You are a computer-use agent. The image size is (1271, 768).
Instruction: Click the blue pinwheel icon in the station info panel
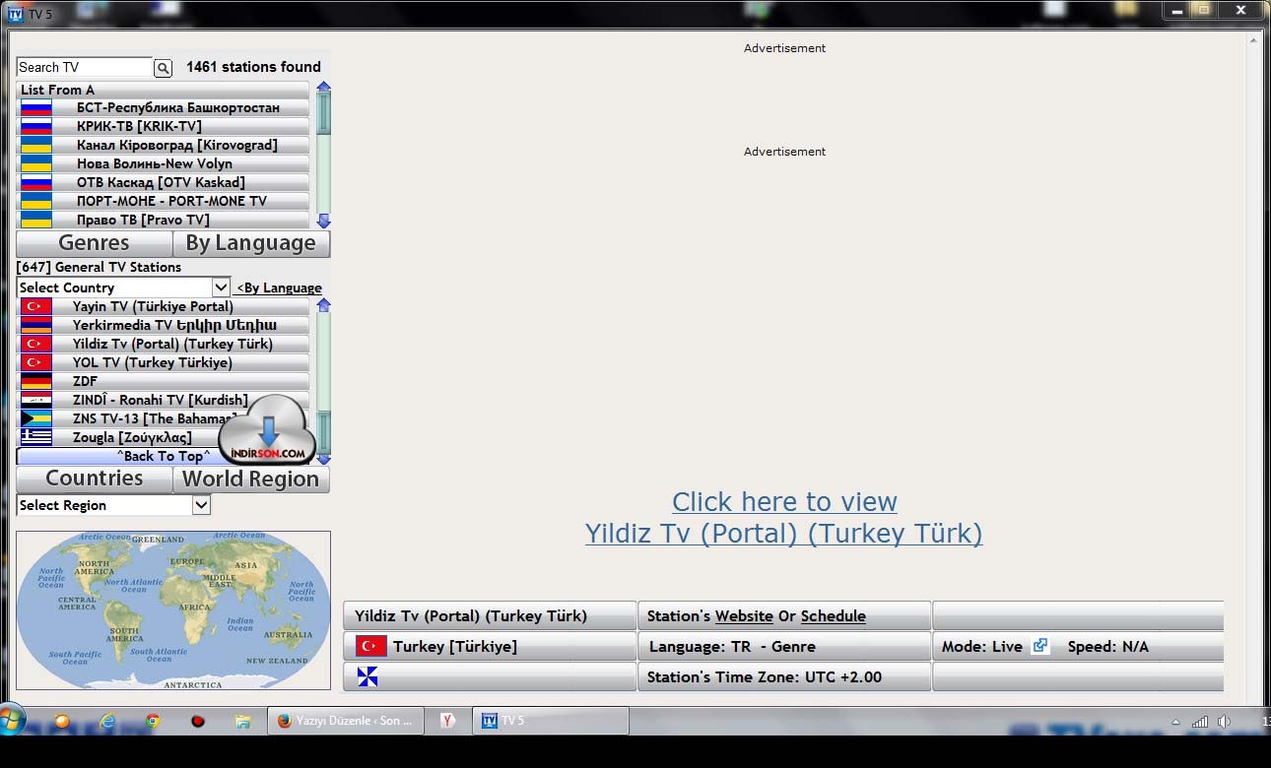click(x=368, y=677)
